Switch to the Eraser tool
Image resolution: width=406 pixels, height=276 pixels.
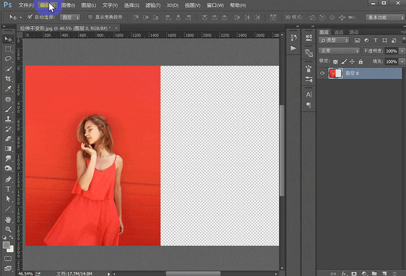tap(8, 139)
